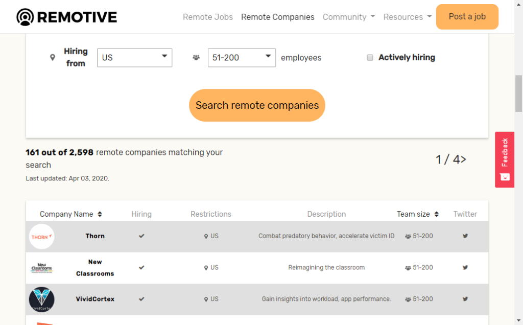Open the 51-200 employees dropdown

tap(242, 58)
